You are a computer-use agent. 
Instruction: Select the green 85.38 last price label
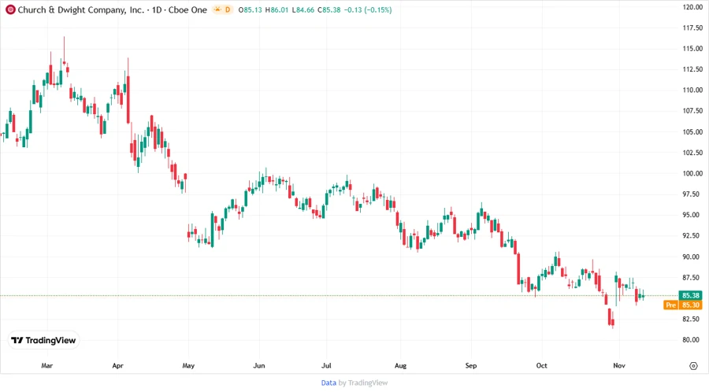(x=690, y=295)
